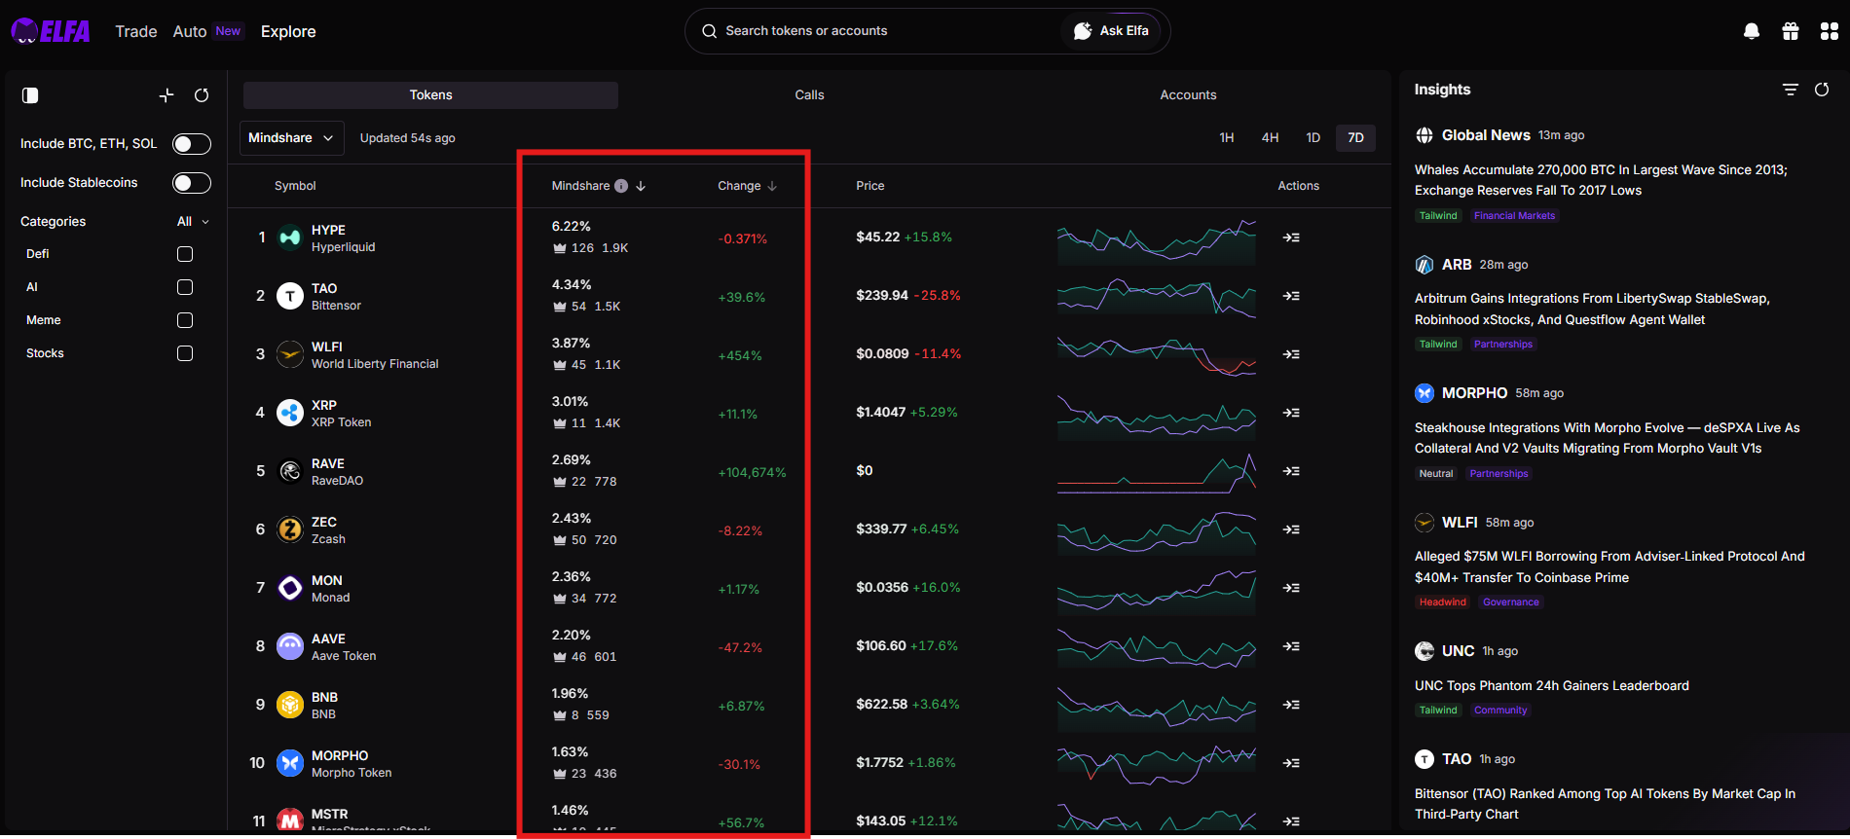Click the Zcash token logo
The image size is (1850, 839).
[x=290, y=529]
